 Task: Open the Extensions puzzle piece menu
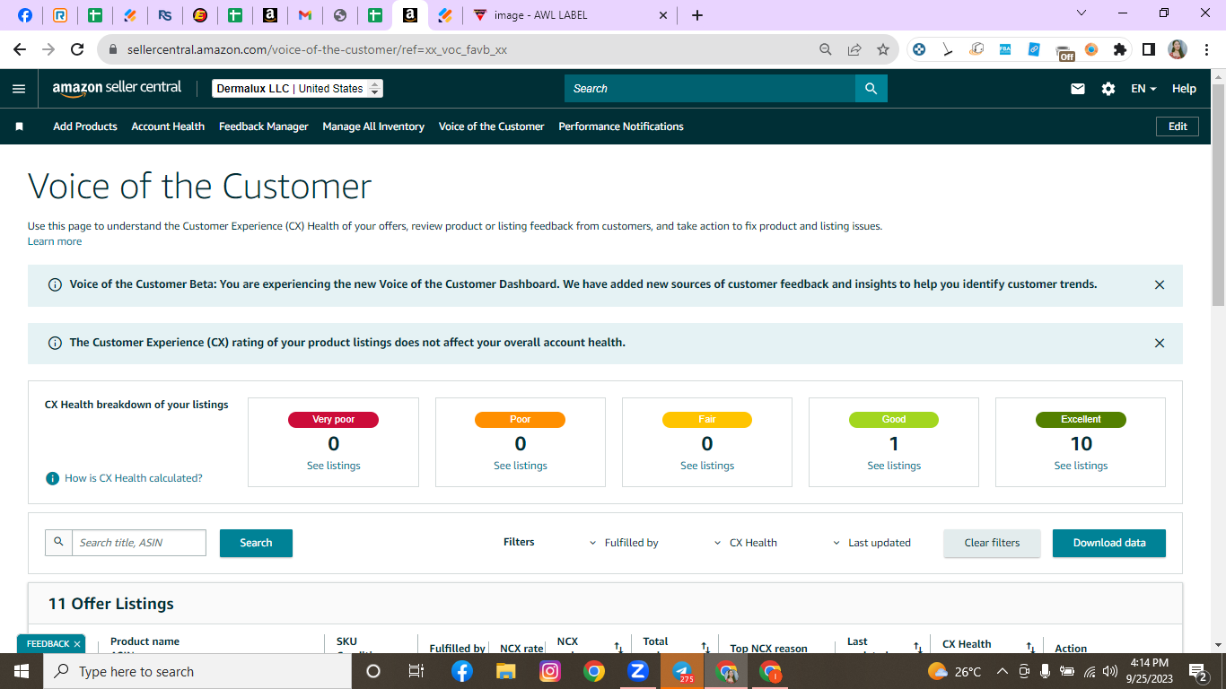click(1119, 50)
